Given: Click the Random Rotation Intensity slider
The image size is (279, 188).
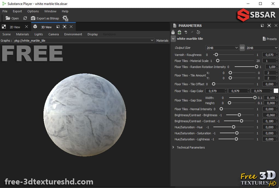Looking at the screenshot, I should click(x=246, y=67).
